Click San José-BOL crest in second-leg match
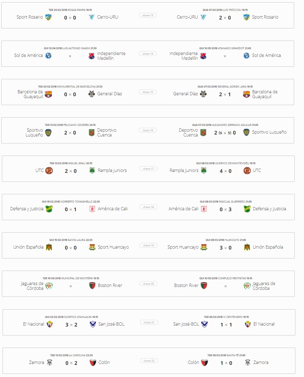The width and height of the screenshot is (304, 377). (204, 324)
